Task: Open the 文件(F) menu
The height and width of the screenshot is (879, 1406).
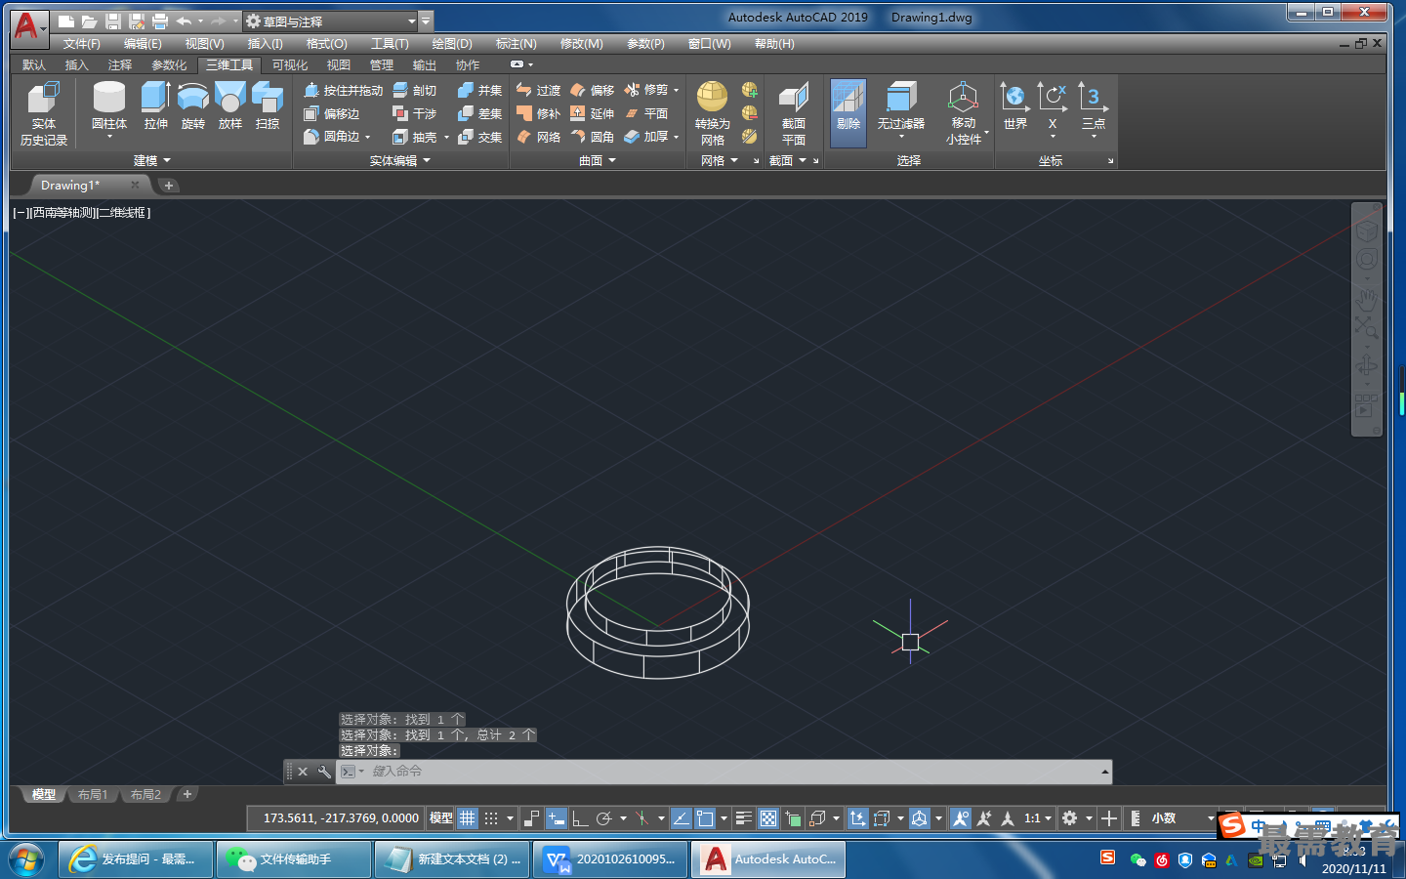Action: tap(81, 44)
